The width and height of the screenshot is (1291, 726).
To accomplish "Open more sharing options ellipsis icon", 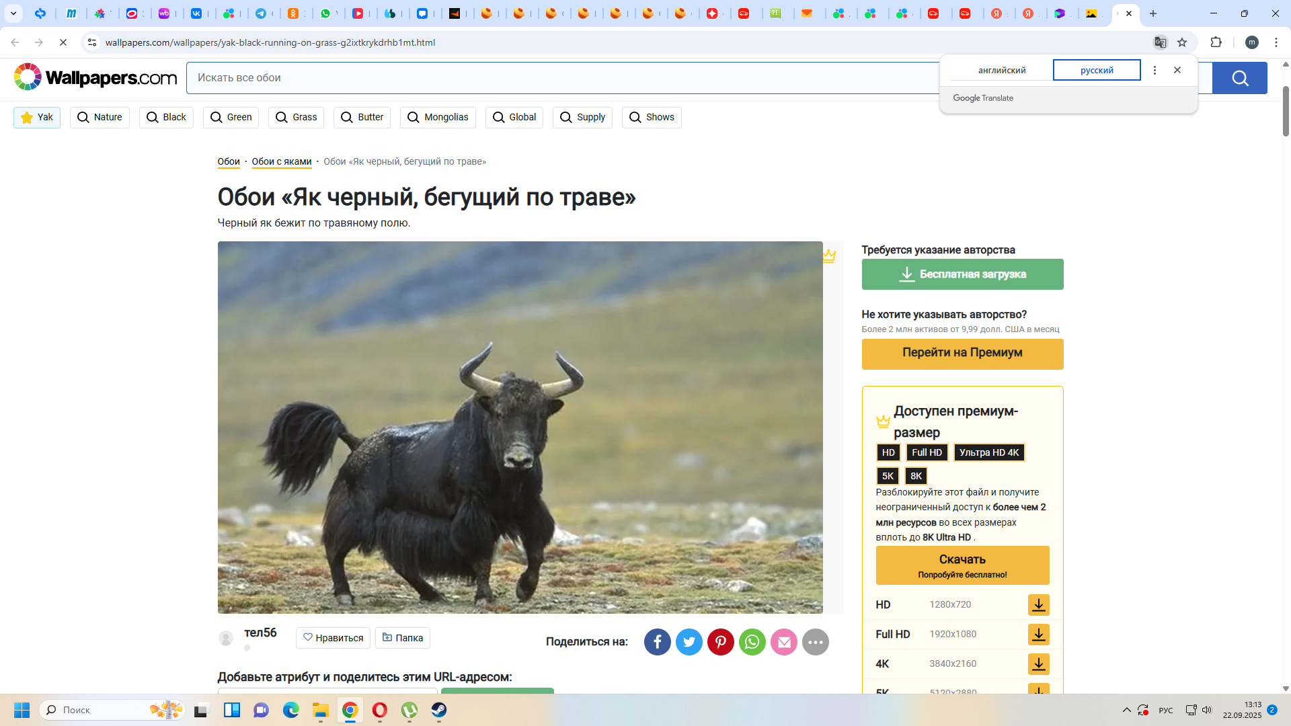I will (x=815, y=642).
